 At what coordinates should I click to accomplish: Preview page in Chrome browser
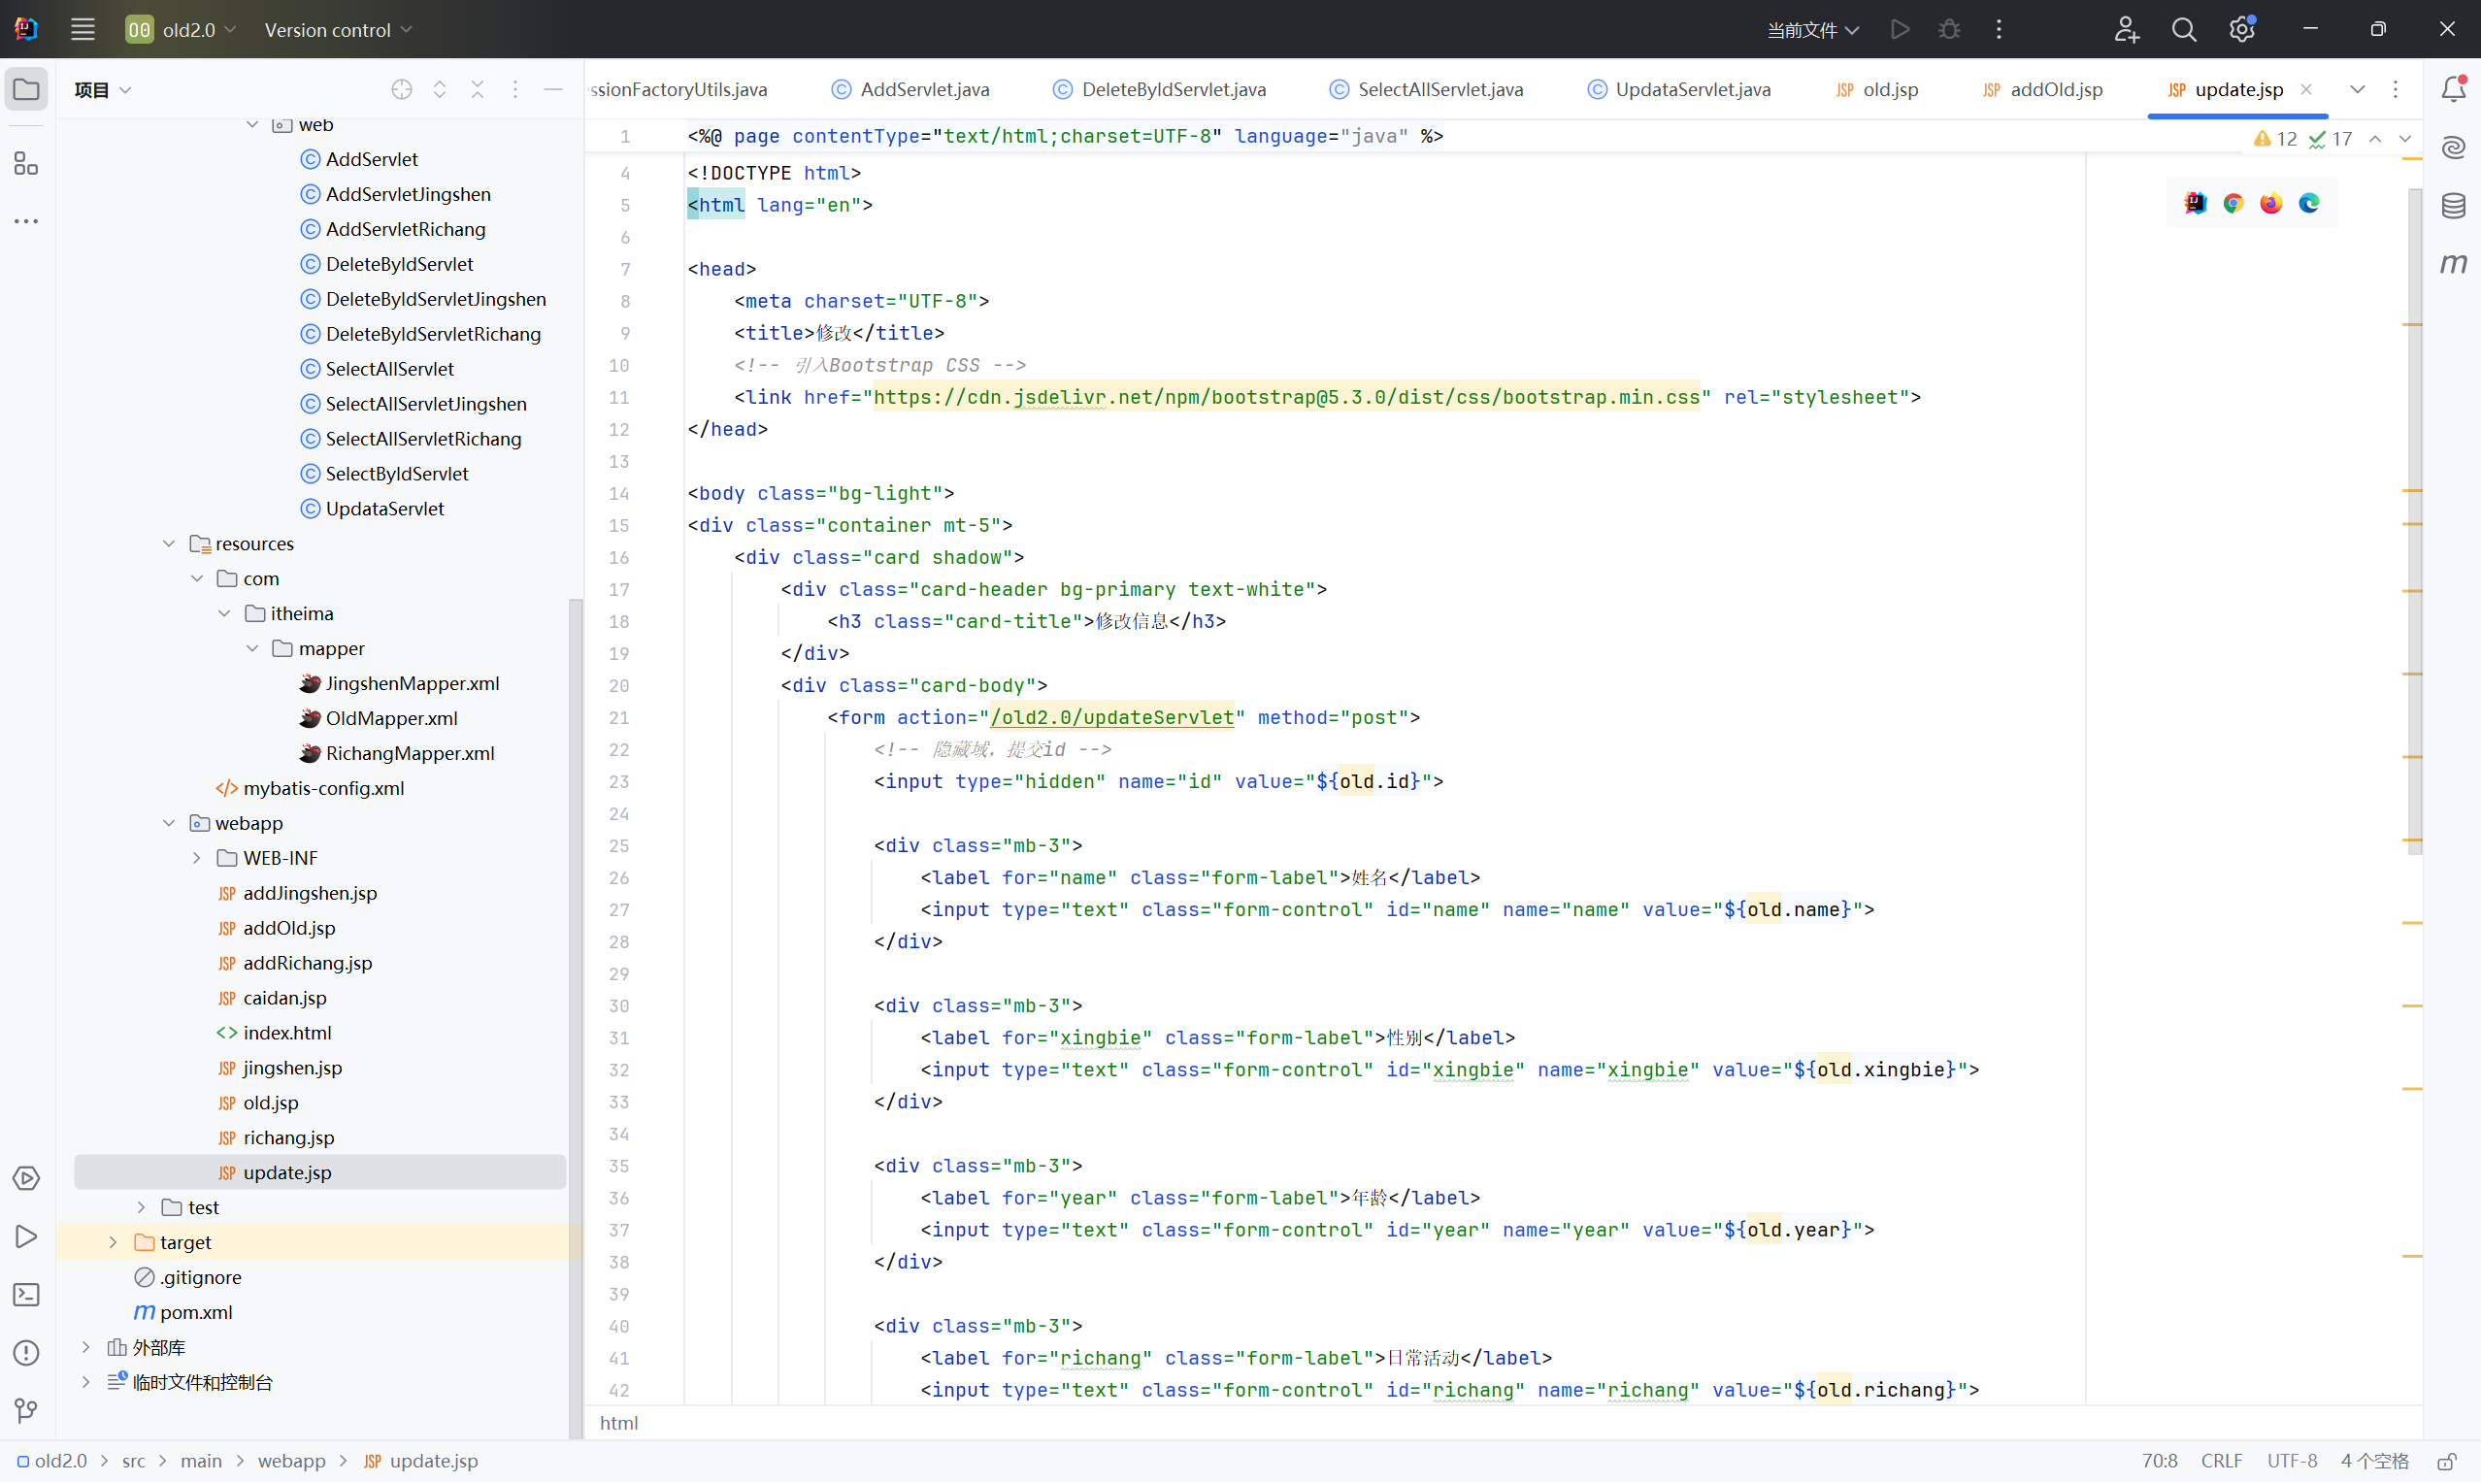[2233, 204]
